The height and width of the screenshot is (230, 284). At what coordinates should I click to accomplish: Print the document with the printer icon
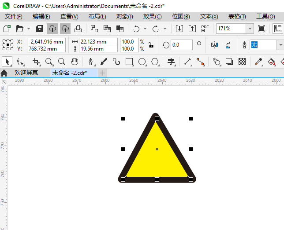(x=78, y=29)
